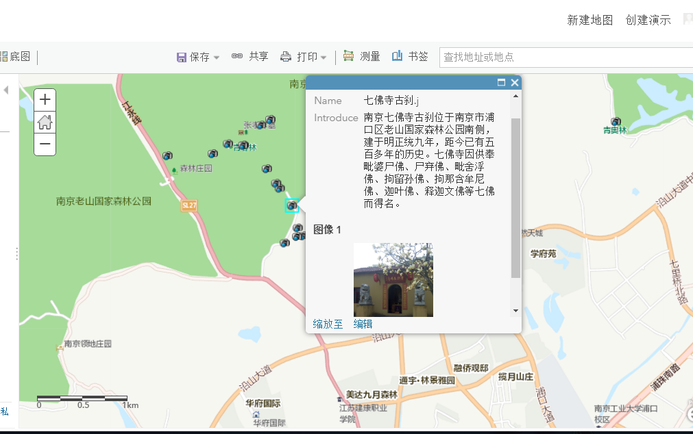
Task: Click the popup vertical scrollbar thumb
Action: 515,198
